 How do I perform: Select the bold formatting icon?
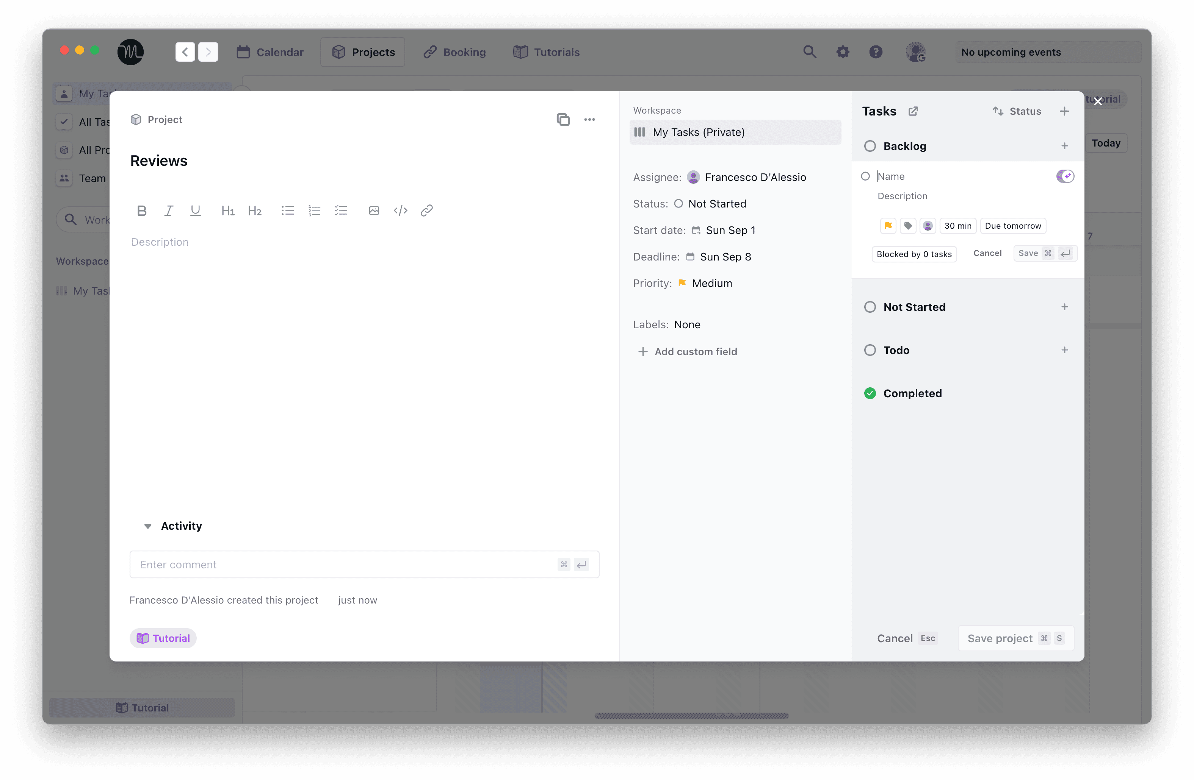coord(141,210)
